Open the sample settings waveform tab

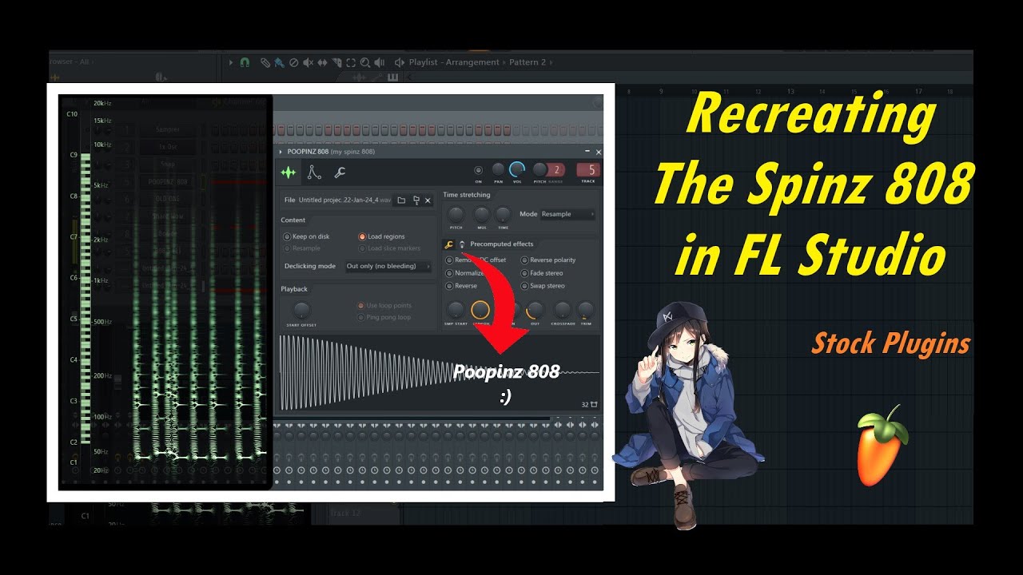tap(288, 172)
